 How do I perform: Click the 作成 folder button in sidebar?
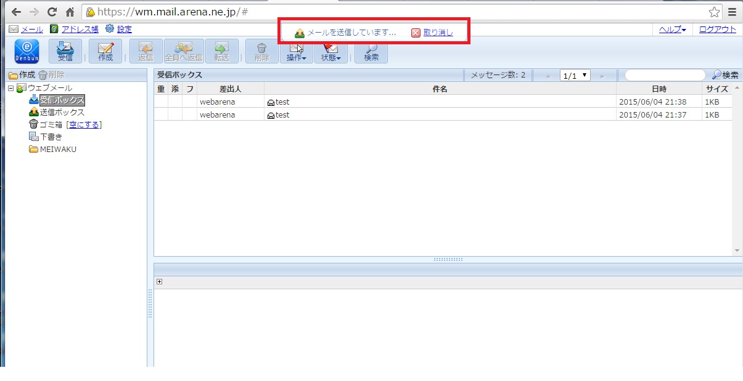[x=22, y=75]
